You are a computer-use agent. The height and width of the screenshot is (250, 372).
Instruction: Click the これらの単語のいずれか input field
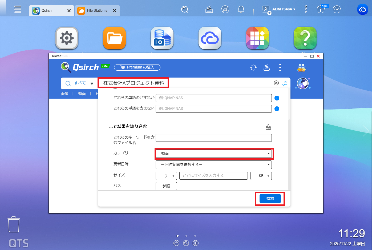pos(214,98)
